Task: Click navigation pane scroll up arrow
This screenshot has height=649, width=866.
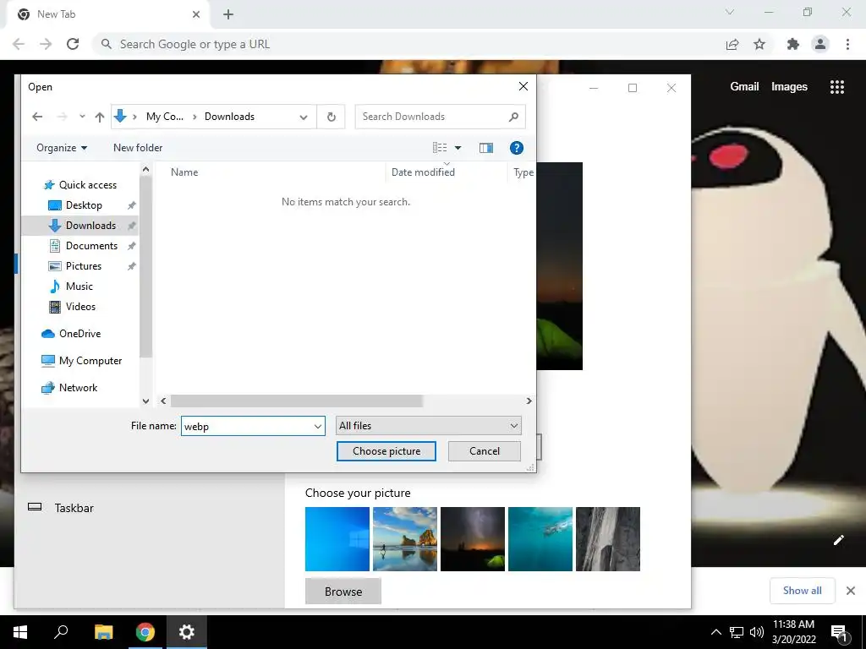Action: point(145,169)
